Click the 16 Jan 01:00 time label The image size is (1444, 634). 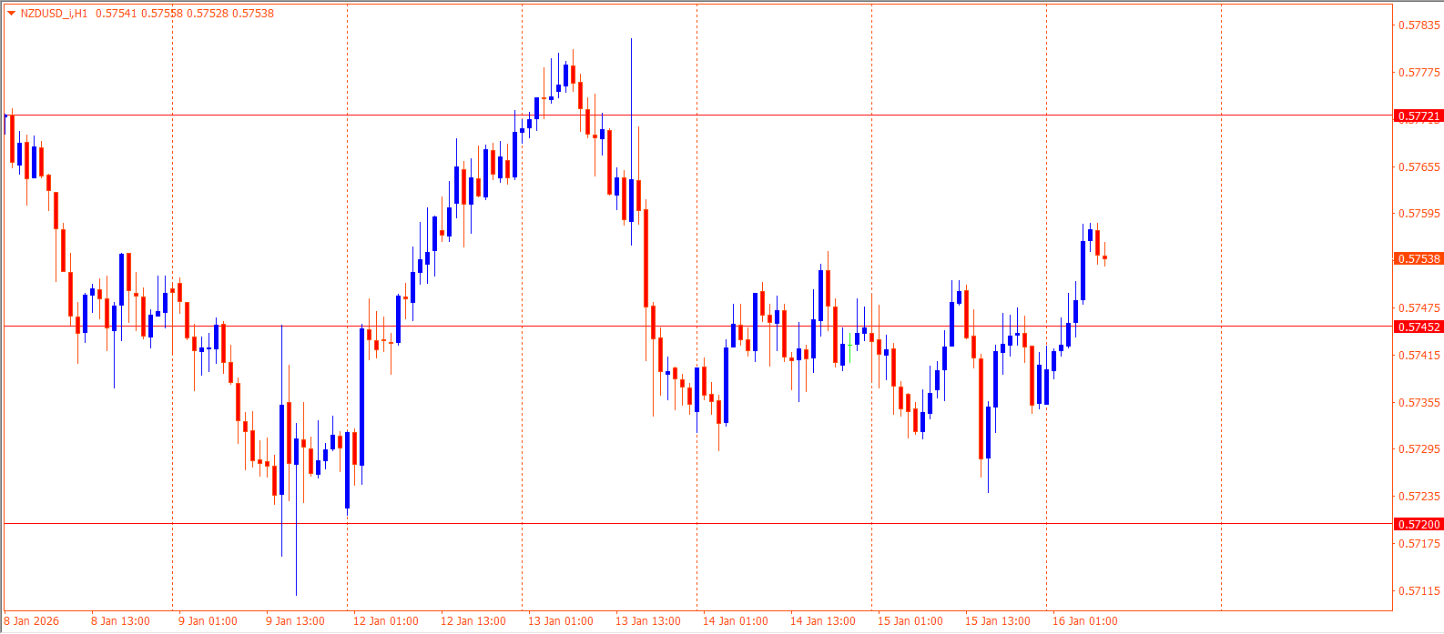1085,621
